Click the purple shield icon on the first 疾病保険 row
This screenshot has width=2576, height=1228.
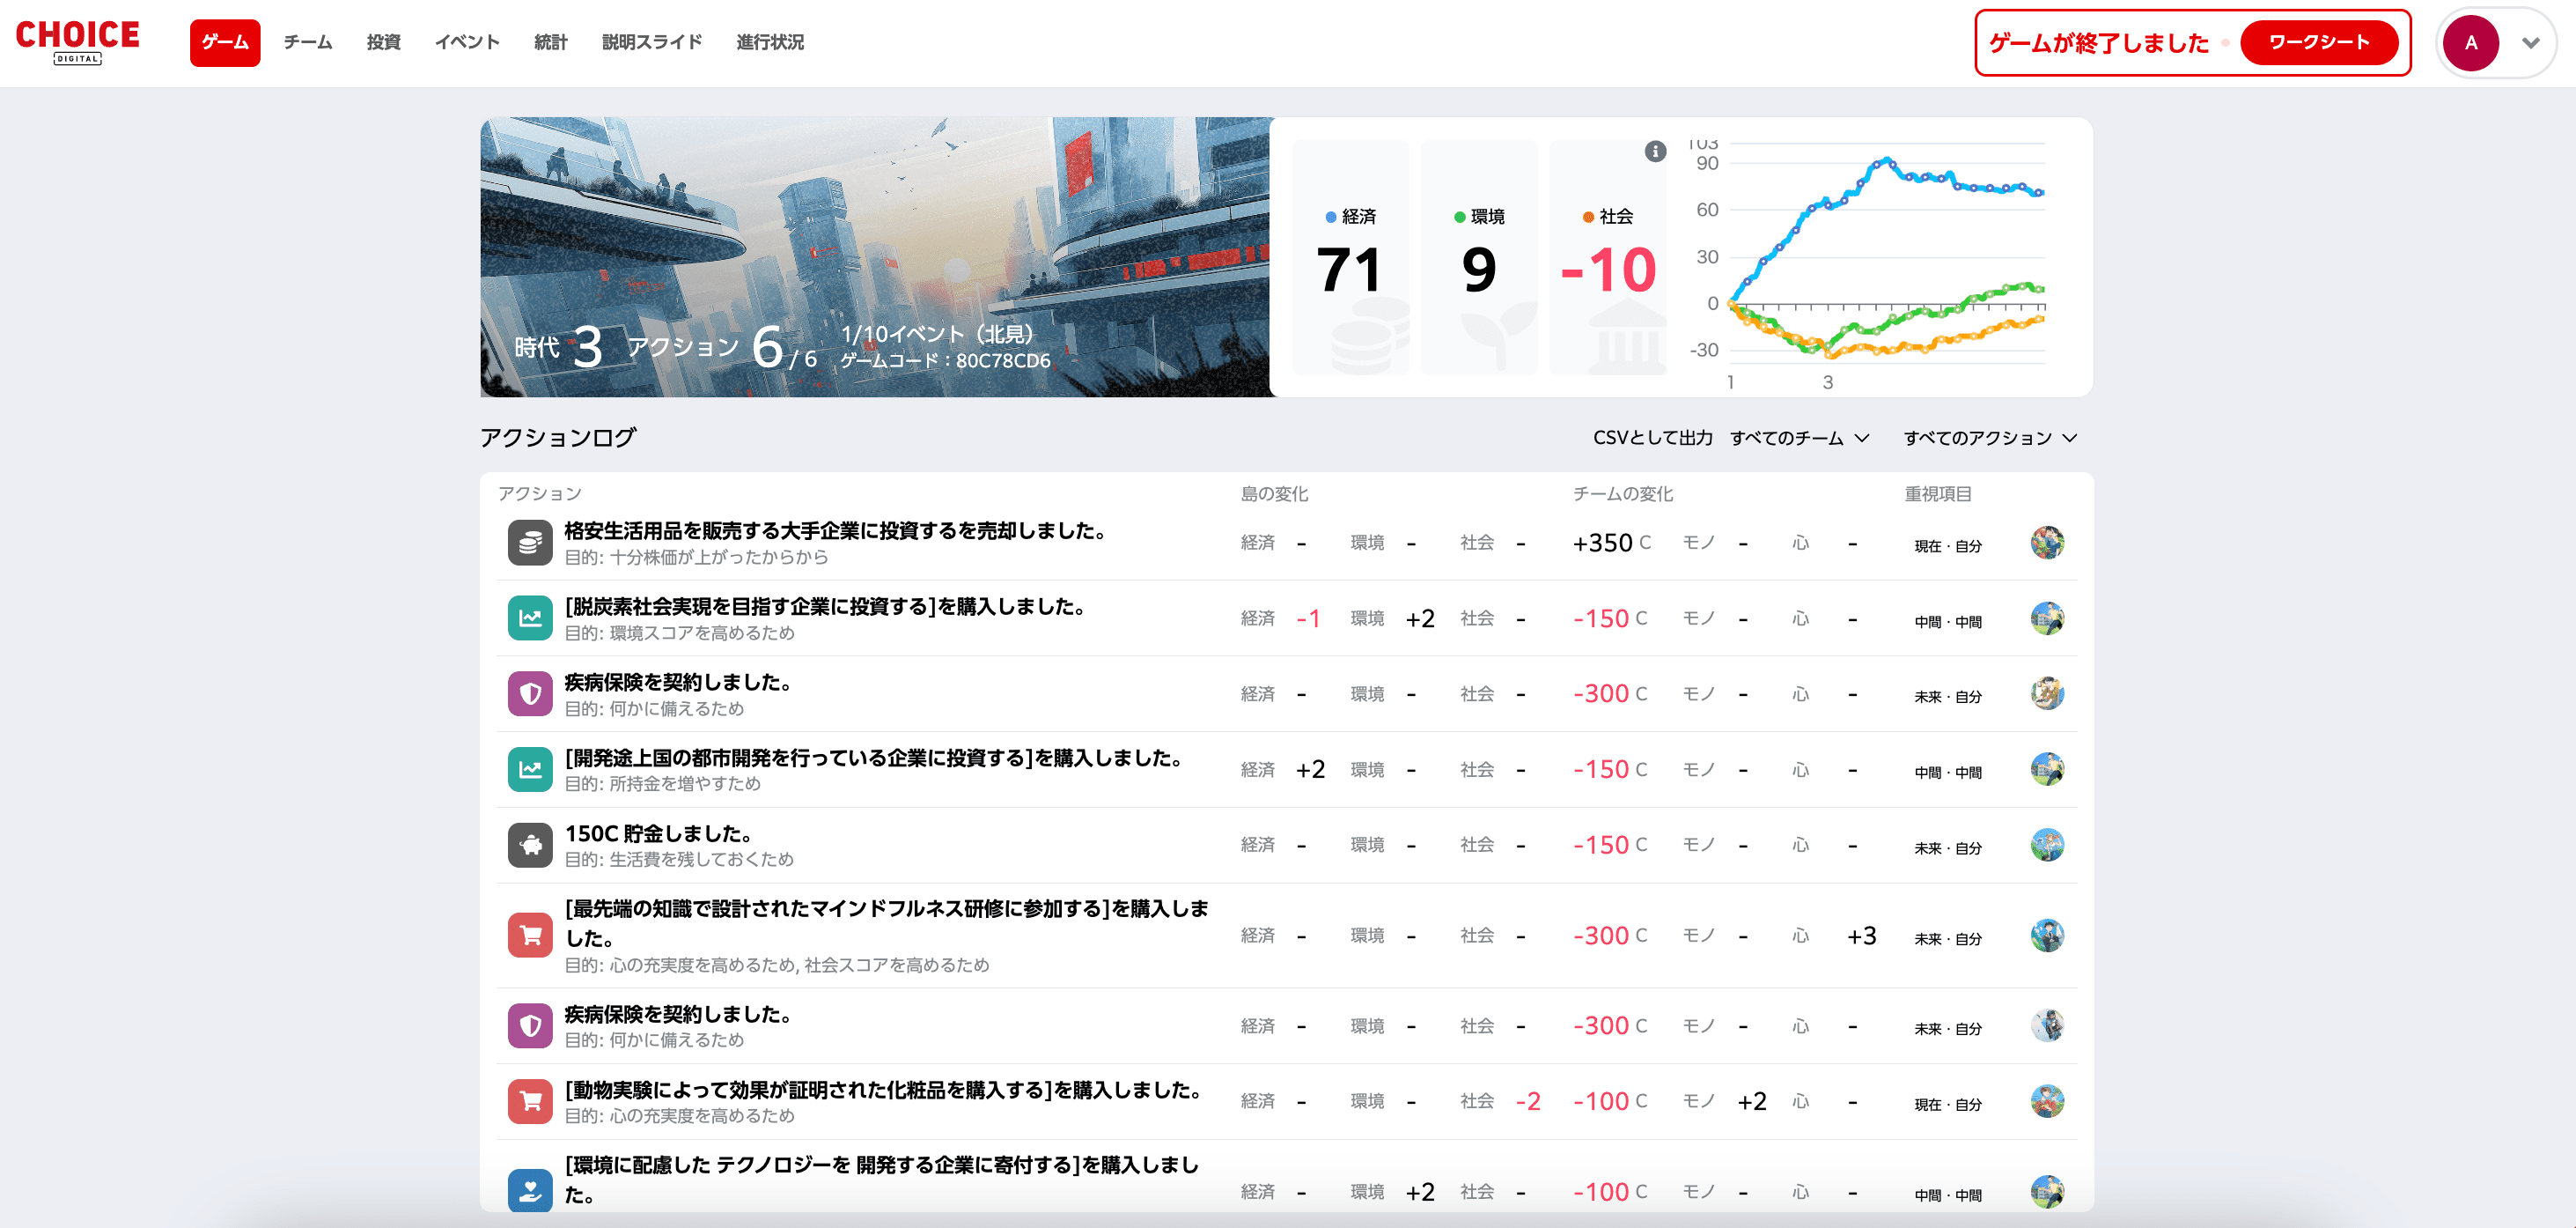530,693
